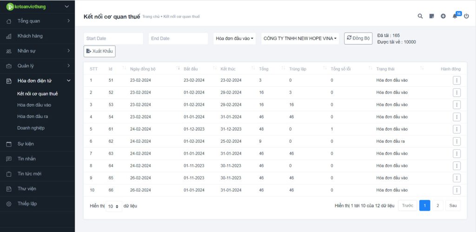This screenshot has width=476, height=232.
Task: Click the Xuất Khẩu export button
Action: point(99,51)
